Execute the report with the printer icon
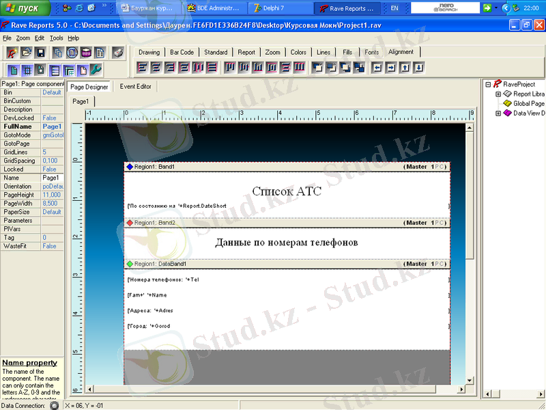This screenshot has height=410, width=546. 118,53
